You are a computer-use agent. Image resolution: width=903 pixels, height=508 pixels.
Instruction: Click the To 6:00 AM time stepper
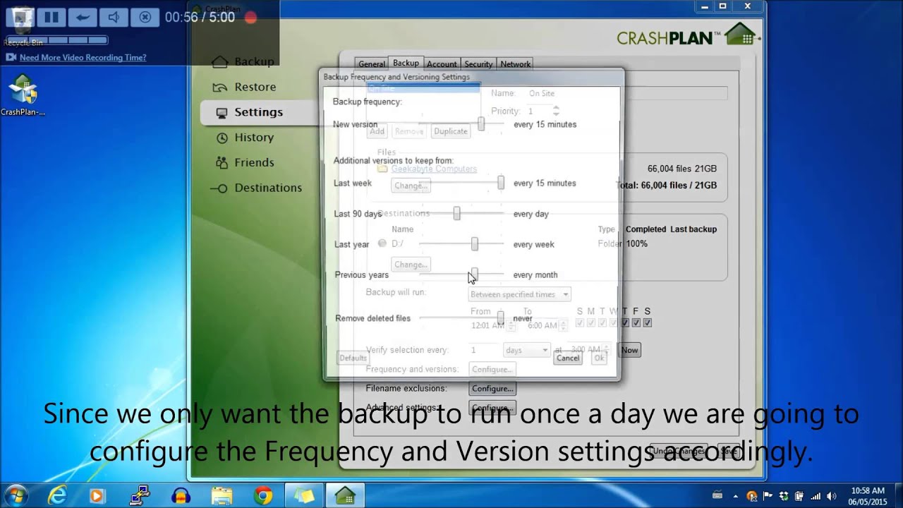[563, 326]
